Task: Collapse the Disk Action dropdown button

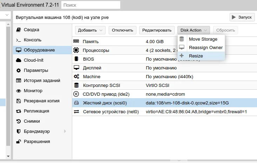Action: [194, 30]
